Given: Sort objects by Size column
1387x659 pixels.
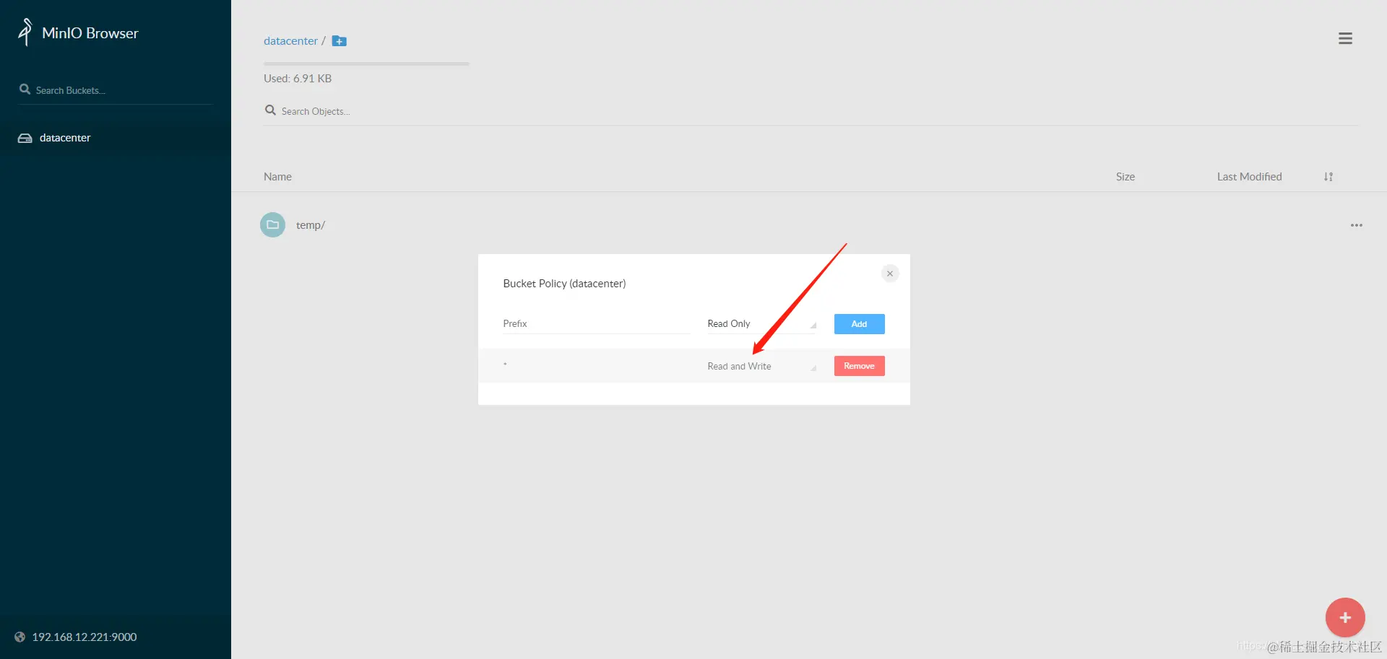Looking at the screenshot, I should tap(1125, 177).
